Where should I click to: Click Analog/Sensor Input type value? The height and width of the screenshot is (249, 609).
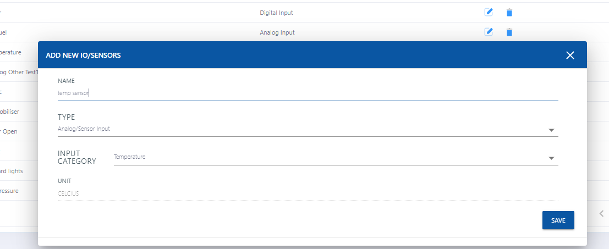pyautogui.click(x=84, y=129)
